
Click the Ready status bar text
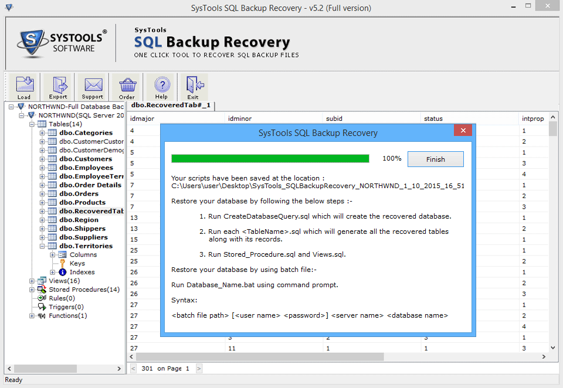click(13, 380)
